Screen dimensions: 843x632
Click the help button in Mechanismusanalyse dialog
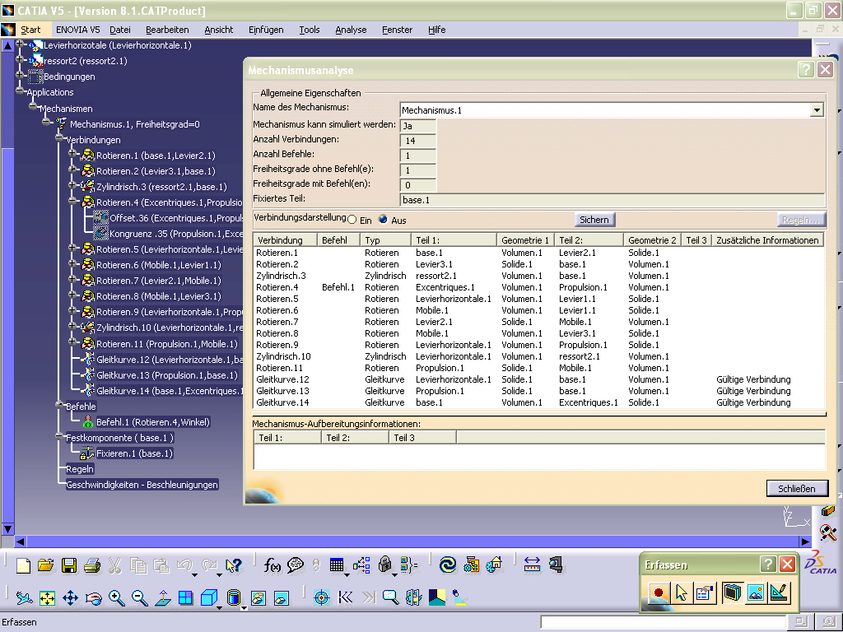click(x=805, y=70)
